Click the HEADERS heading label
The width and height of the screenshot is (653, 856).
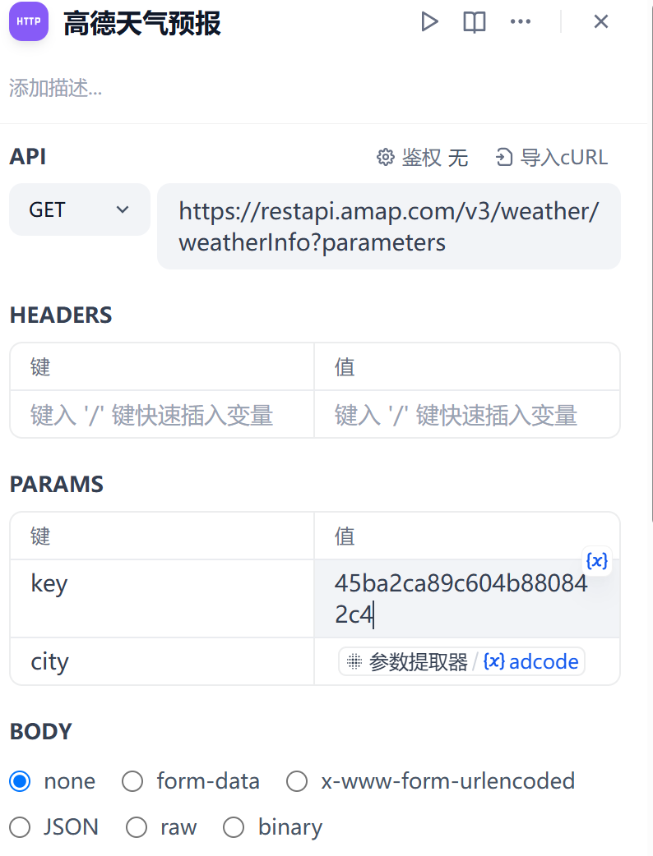pyautogui.click(x=61, y=315)
